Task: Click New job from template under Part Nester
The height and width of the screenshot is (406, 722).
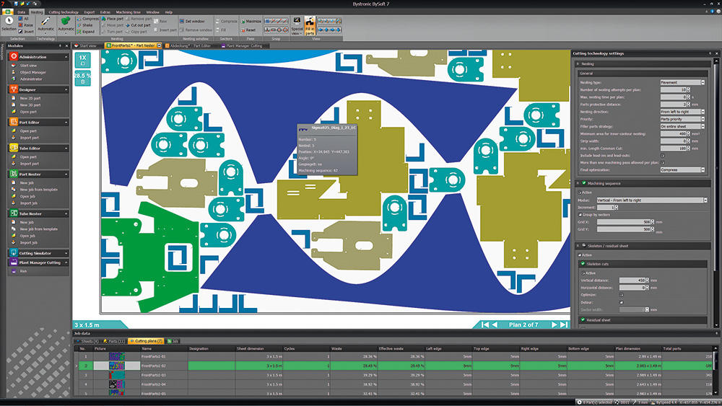Action: point(39,190)
